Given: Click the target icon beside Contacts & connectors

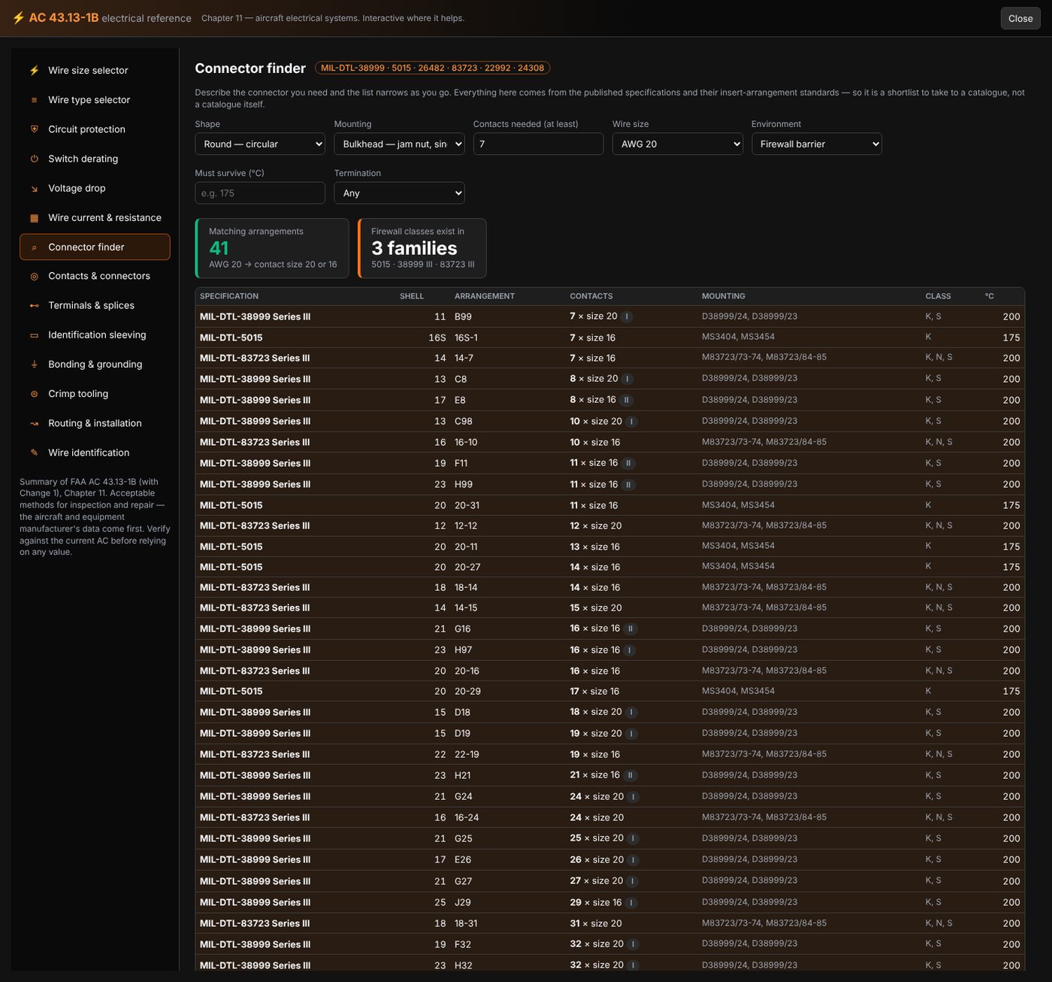Looking at the screenshot, I should tap(34, 277).
